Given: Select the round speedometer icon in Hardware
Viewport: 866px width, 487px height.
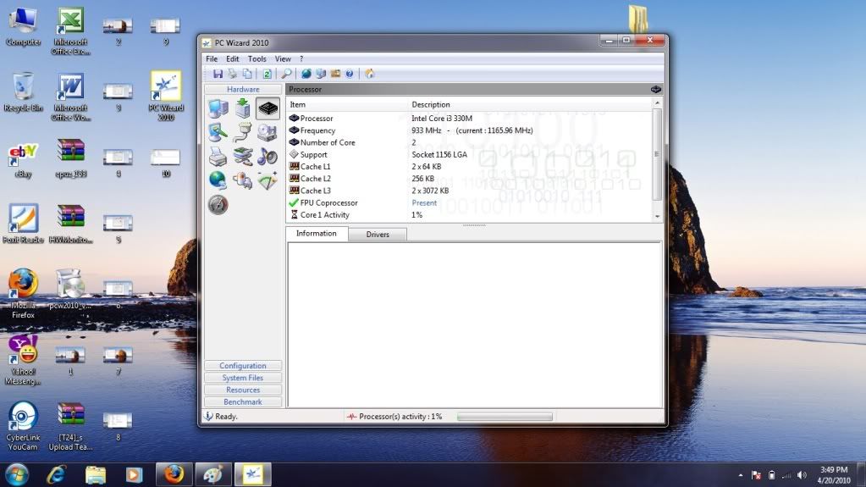Looking at the screenshot, I should (218, 204).
